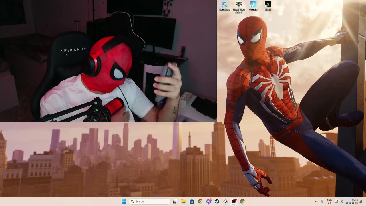
Task: Click the microphone icon in the system tray
Action: click(322, 201)
